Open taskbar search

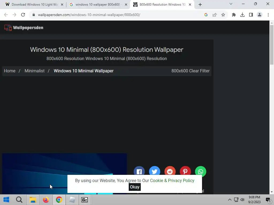tap(19, 200)
